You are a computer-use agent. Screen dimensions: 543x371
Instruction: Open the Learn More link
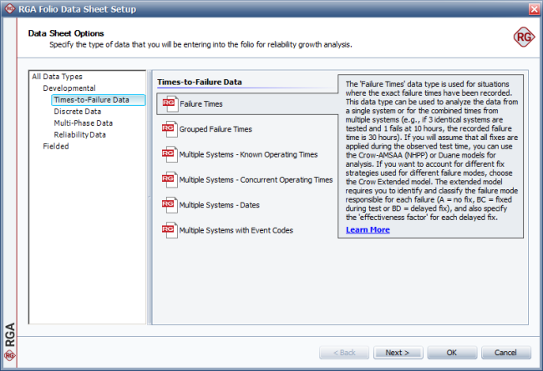click(x=368, y=229)
